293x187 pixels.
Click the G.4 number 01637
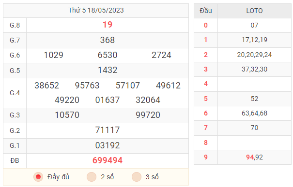(108, 100)
